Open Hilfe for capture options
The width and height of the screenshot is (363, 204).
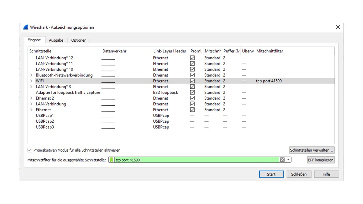coord(326,174)
